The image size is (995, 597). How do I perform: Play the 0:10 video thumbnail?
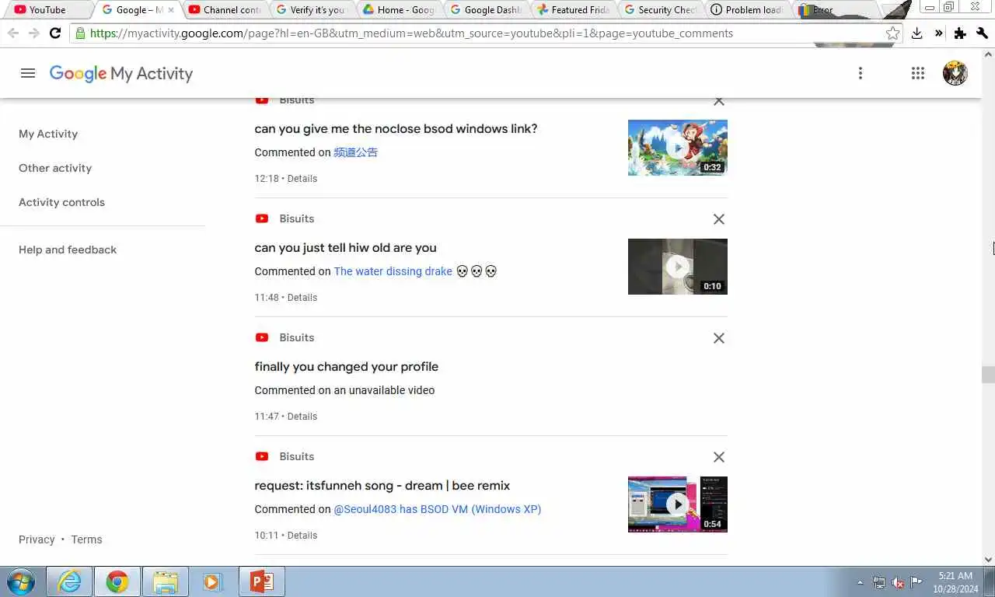(x=678, y=267)
